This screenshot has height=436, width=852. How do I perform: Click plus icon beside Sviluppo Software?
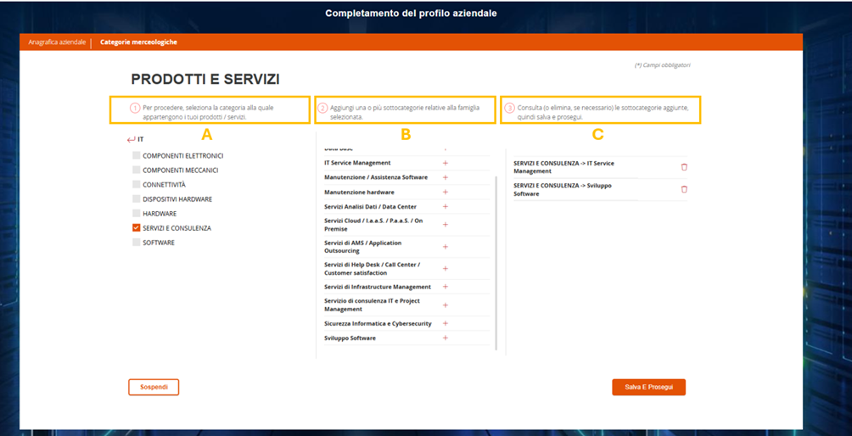pos(445,338)
